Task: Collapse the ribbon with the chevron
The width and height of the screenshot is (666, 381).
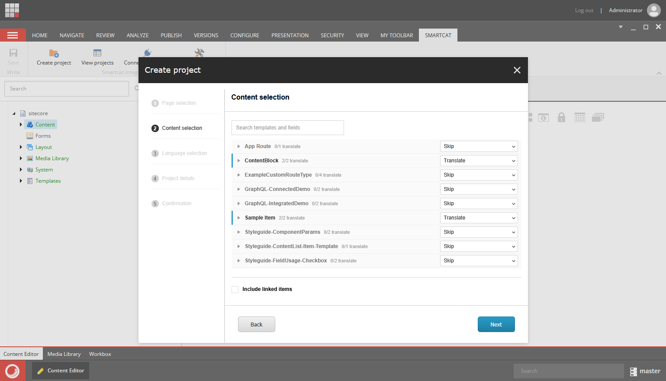Action: (x=659, y=73)
